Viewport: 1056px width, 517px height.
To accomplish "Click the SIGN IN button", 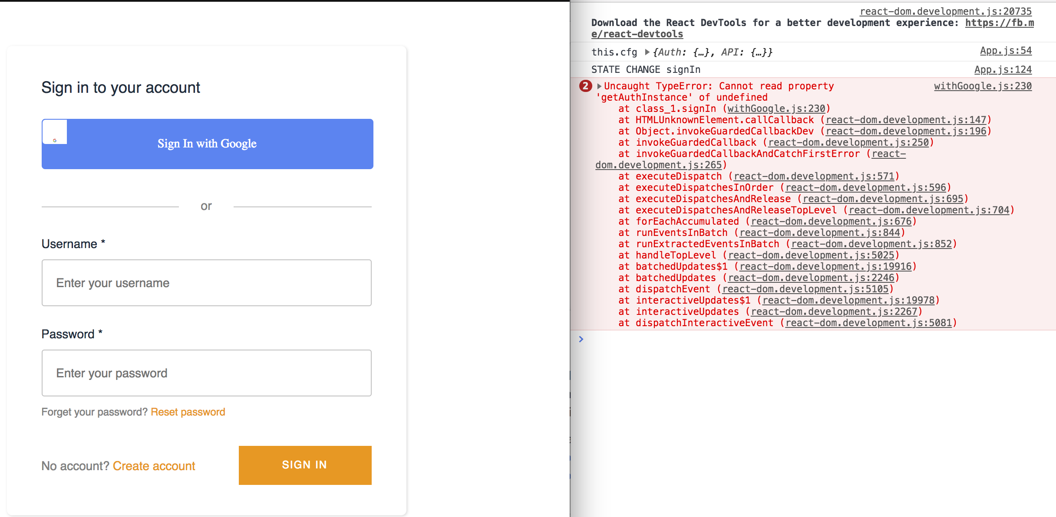I will pyautogui.click(x=304, y=465).
